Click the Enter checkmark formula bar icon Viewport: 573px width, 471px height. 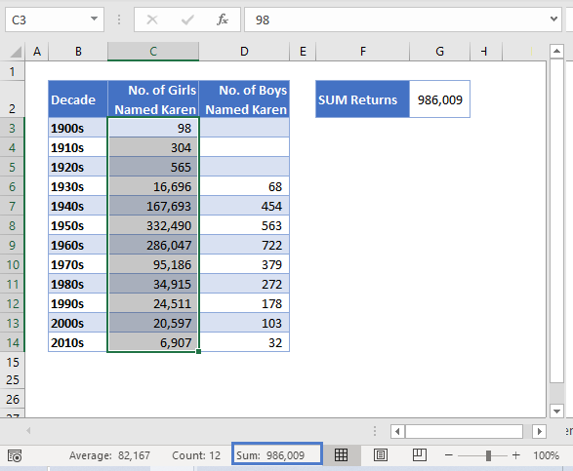tap(187, 20)
